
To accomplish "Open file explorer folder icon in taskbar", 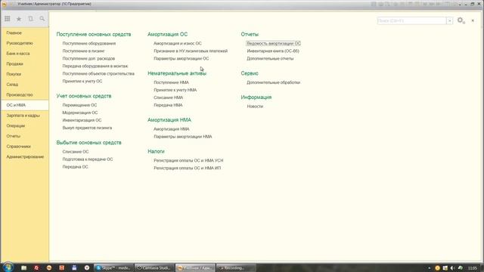I will [x=23, y=268].
